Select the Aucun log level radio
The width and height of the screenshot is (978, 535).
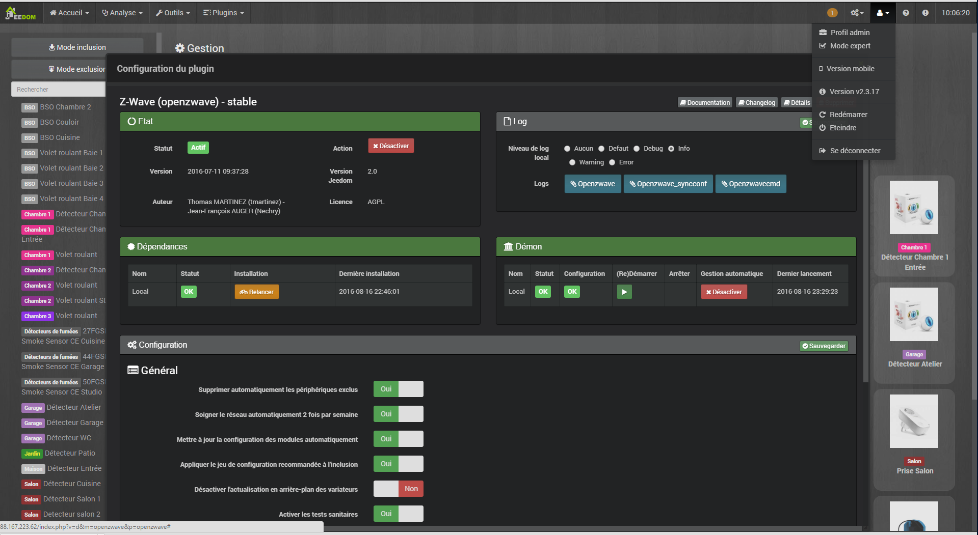(x=567, y=149)
